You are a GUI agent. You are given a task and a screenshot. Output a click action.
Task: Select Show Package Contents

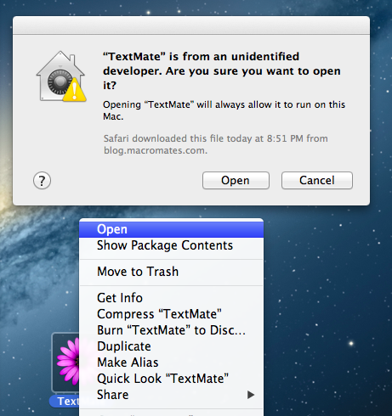pos(171,245)
